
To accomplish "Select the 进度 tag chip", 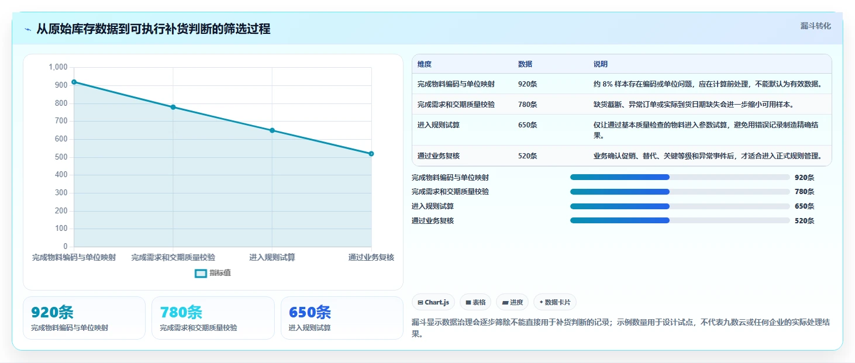I will (x=512, y=302).
